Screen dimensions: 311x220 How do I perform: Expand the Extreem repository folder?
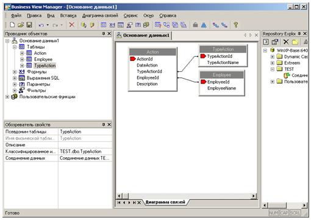[273, 63]
